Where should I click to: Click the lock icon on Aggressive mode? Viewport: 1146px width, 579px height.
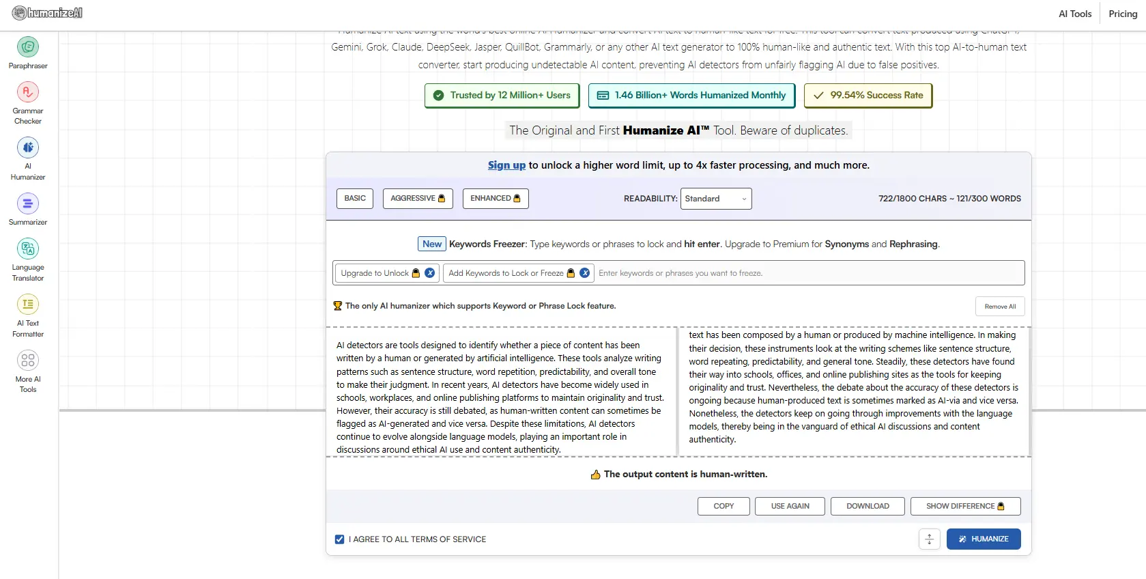click(442, 199)
